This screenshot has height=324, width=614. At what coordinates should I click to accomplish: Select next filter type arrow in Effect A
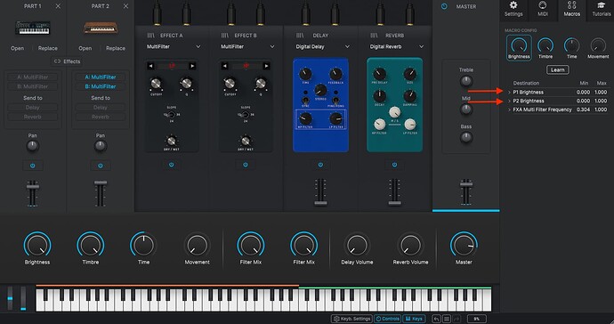point(192,66)
